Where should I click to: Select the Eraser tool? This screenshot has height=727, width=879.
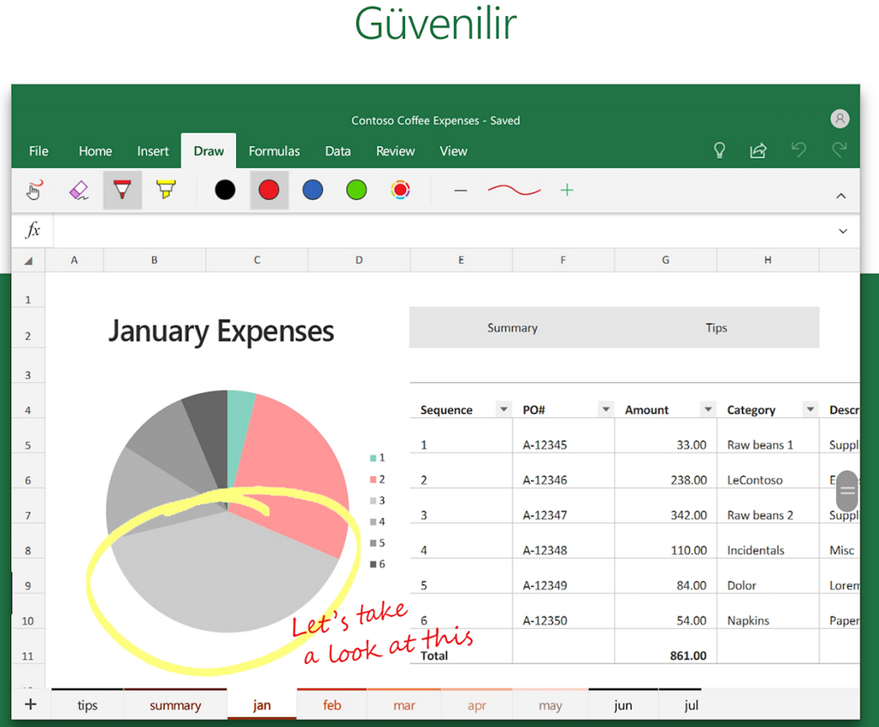pos(78,190)
